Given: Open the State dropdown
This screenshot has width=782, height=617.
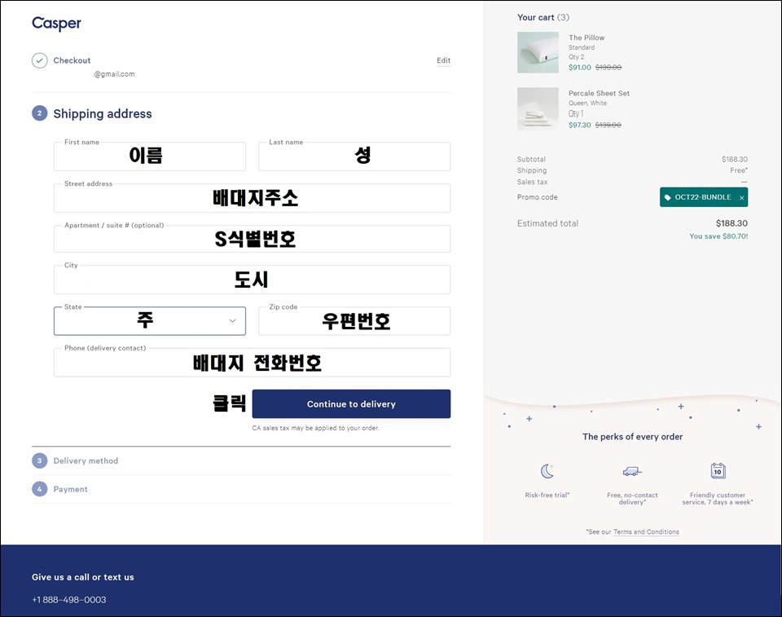Looking at the screenshot, I should click(150, 321).
